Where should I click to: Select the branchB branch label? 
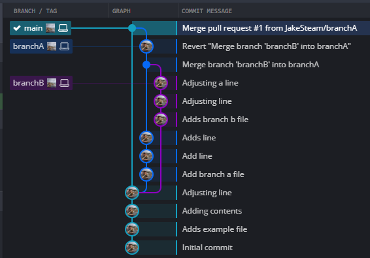coord(41,83)
